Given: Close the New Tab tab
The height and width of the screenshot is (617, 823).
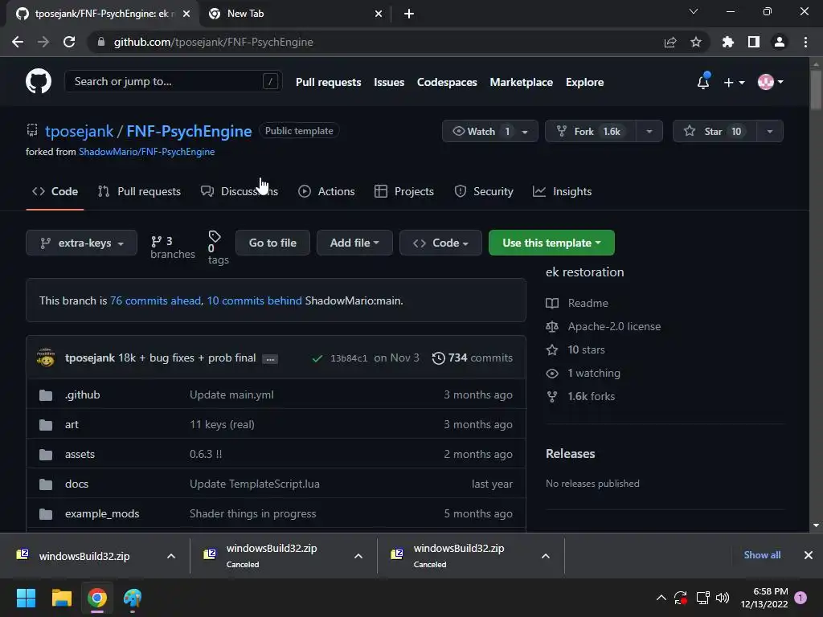Looking at the screenshot, I should pos(379,14).
